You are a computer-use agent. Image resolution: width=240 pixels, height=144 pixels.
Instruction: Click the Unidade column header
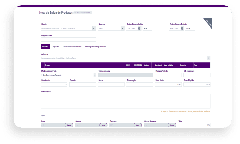coord(147,65)
